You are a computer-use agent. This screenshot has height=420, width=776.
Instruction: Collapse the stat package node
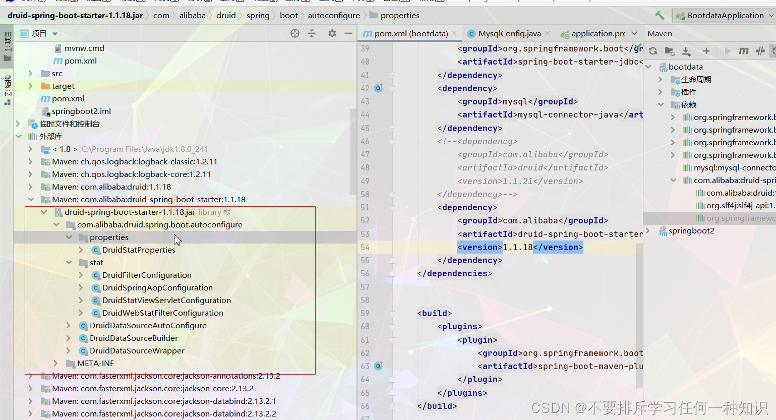click(x=69, y=262)
